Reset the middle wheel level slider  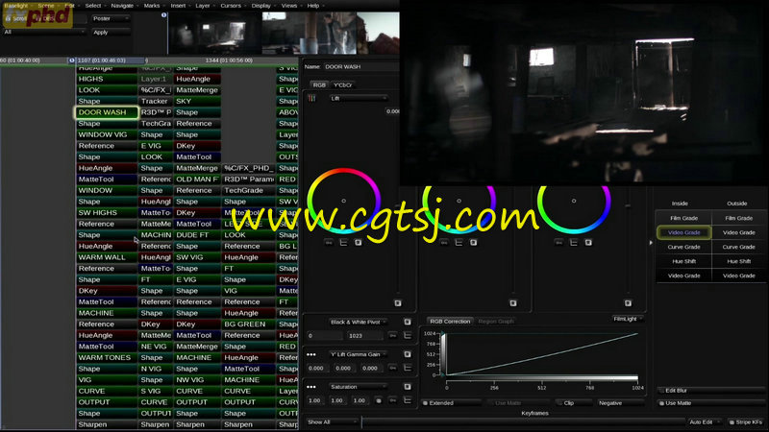pos(513,303)
